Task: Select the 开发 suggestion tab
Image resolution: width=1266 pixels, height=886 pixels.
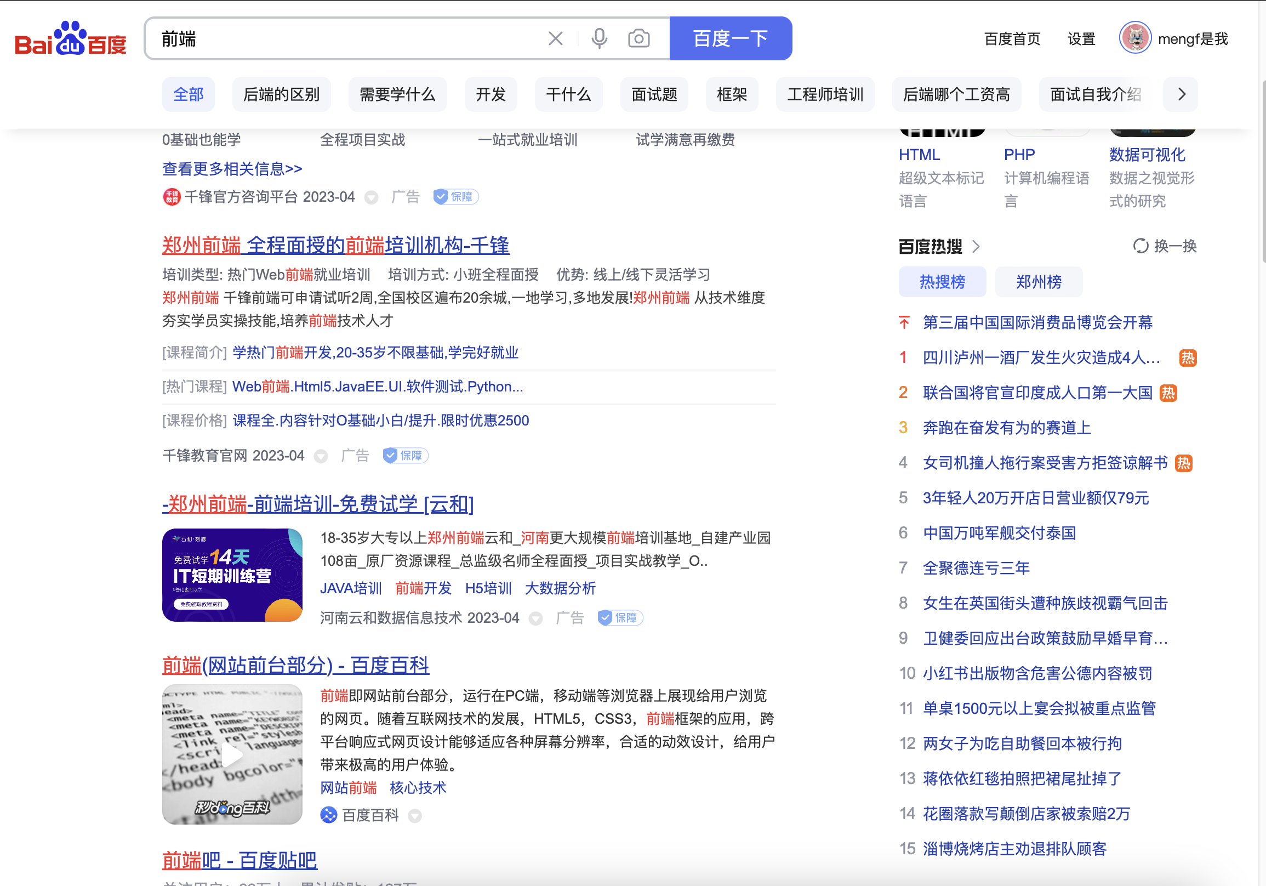Action: click(491, 94)
